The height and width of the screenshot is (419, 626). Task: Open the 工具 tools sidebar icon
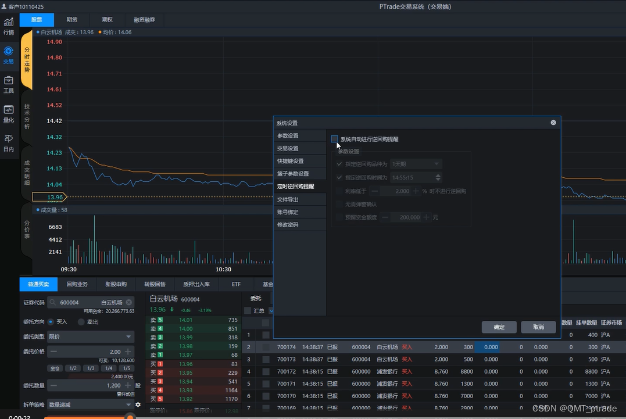pyautogui.click(x=8, y=85)
